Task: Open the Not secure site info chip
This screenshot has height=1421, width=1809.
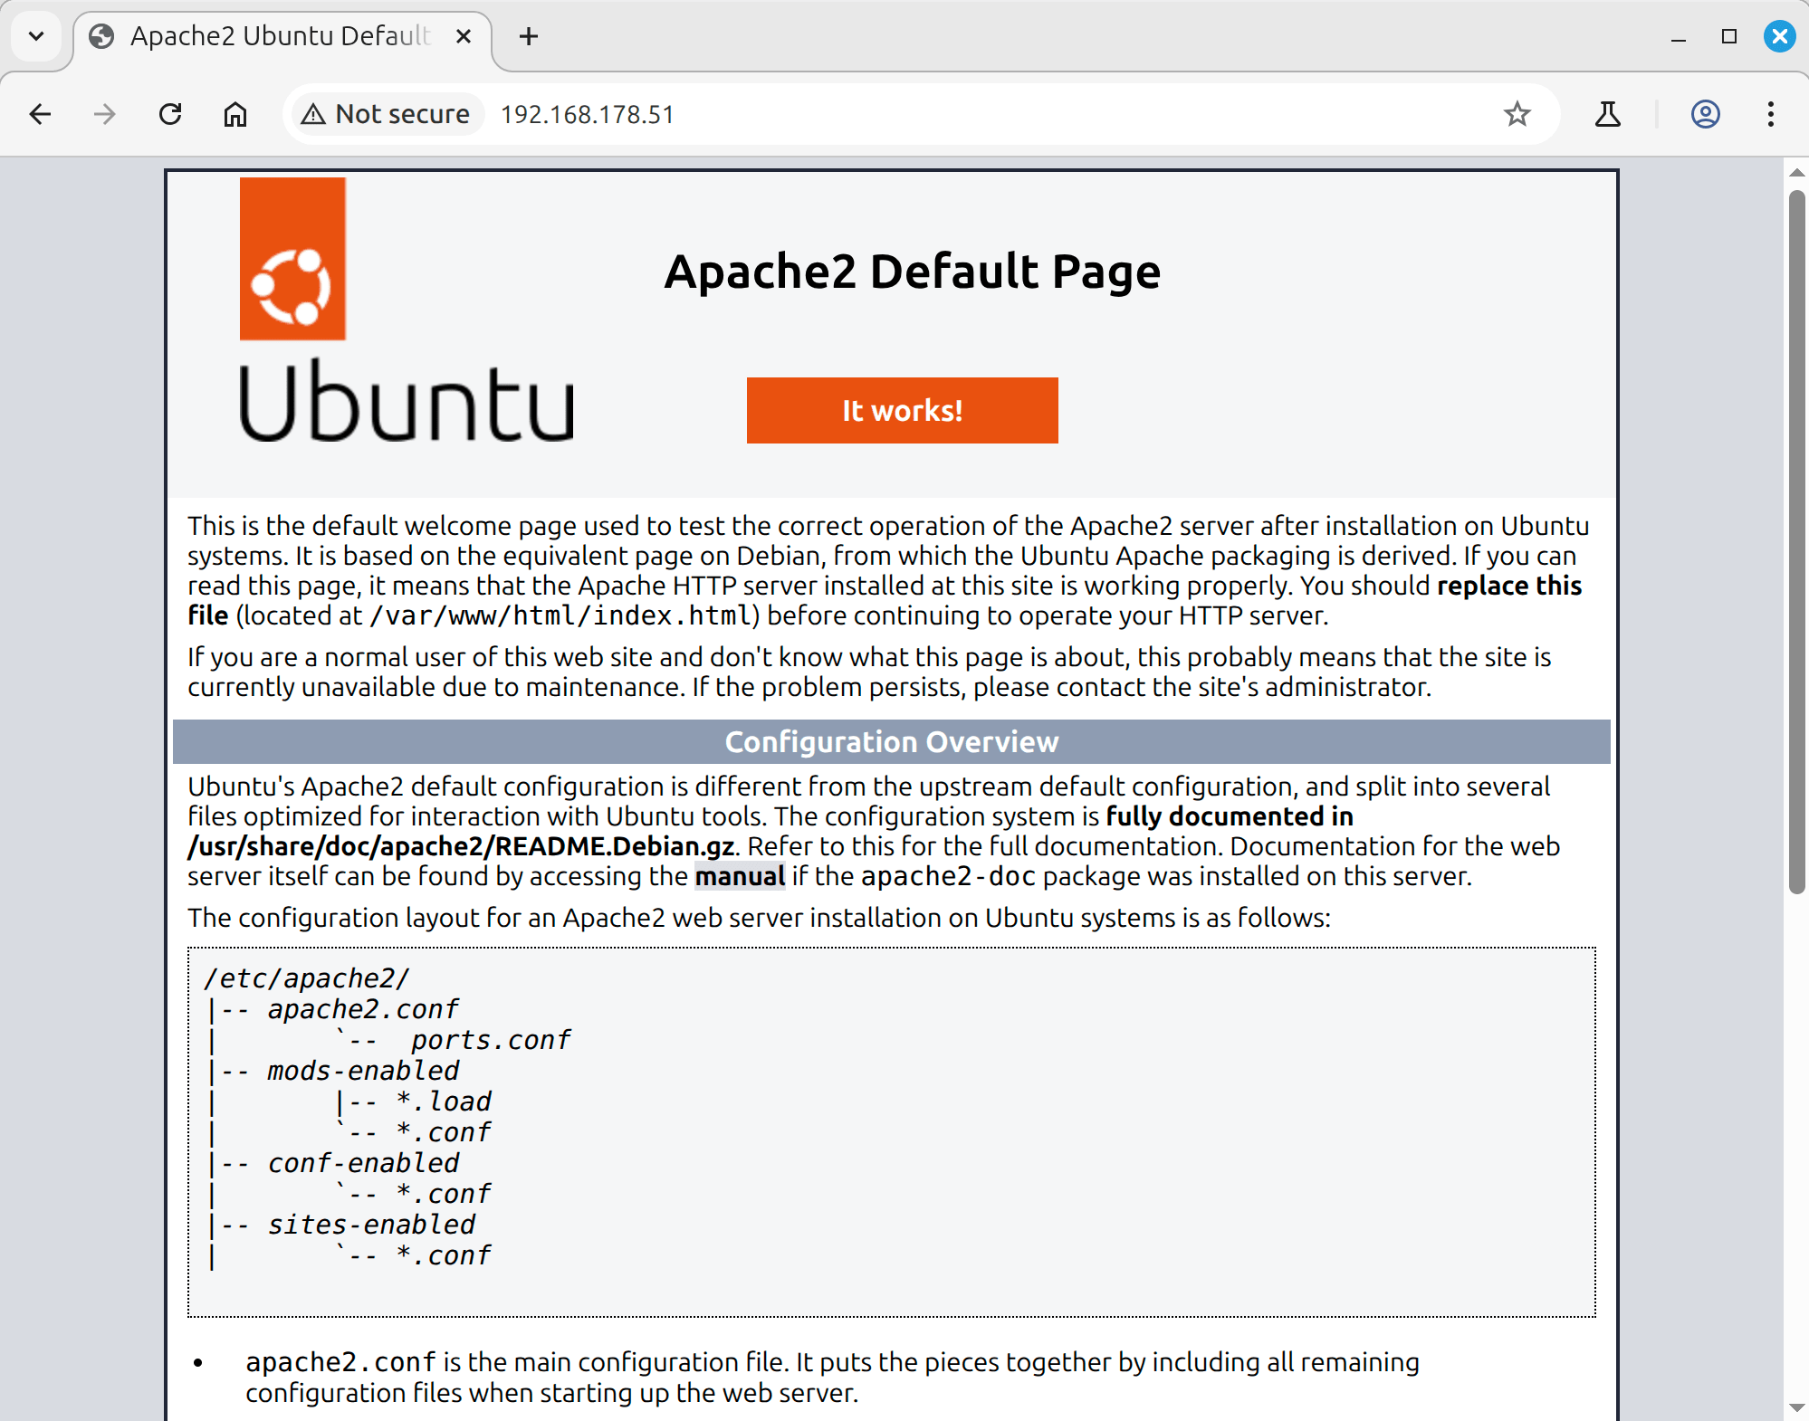Action: point(387,114)
